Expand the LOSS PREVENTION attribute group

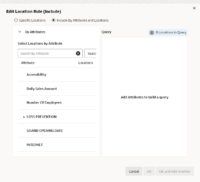24,117
